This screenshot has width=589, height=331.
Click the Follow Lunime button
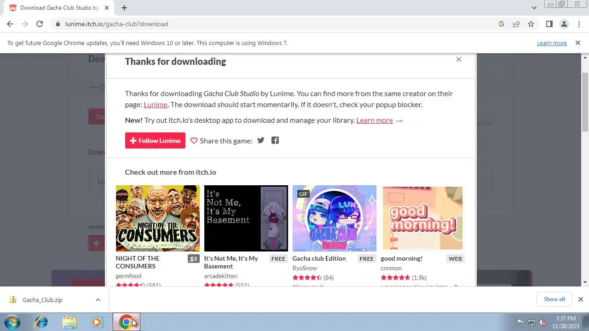coord(155,141)
